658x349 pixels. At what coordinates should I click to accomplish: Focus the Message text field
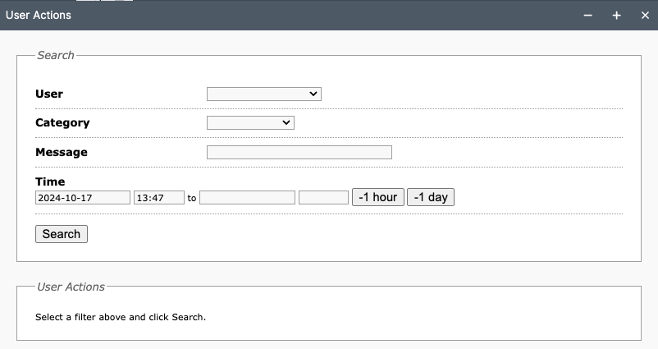pos(299,153)
